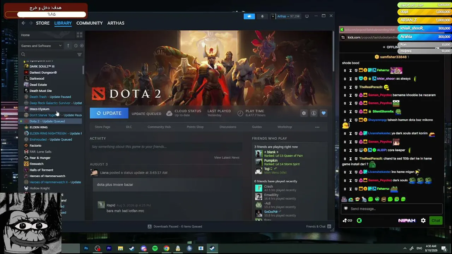Open the Photoshop taskbar icon
Image resolution: width=452 pixels, height=254 pixels.
(86, 248)
